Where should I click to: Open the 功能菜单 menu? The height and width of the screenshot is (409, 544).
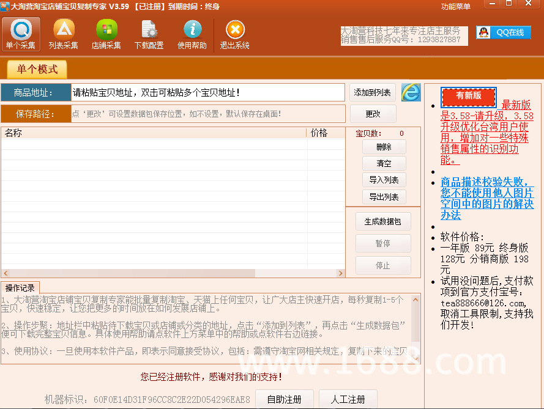pos(455,7)
